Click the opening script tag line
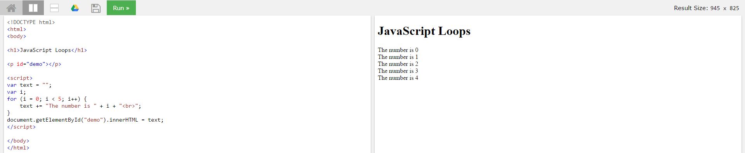Viewport: 745px width, 153px height. (20, 78)
